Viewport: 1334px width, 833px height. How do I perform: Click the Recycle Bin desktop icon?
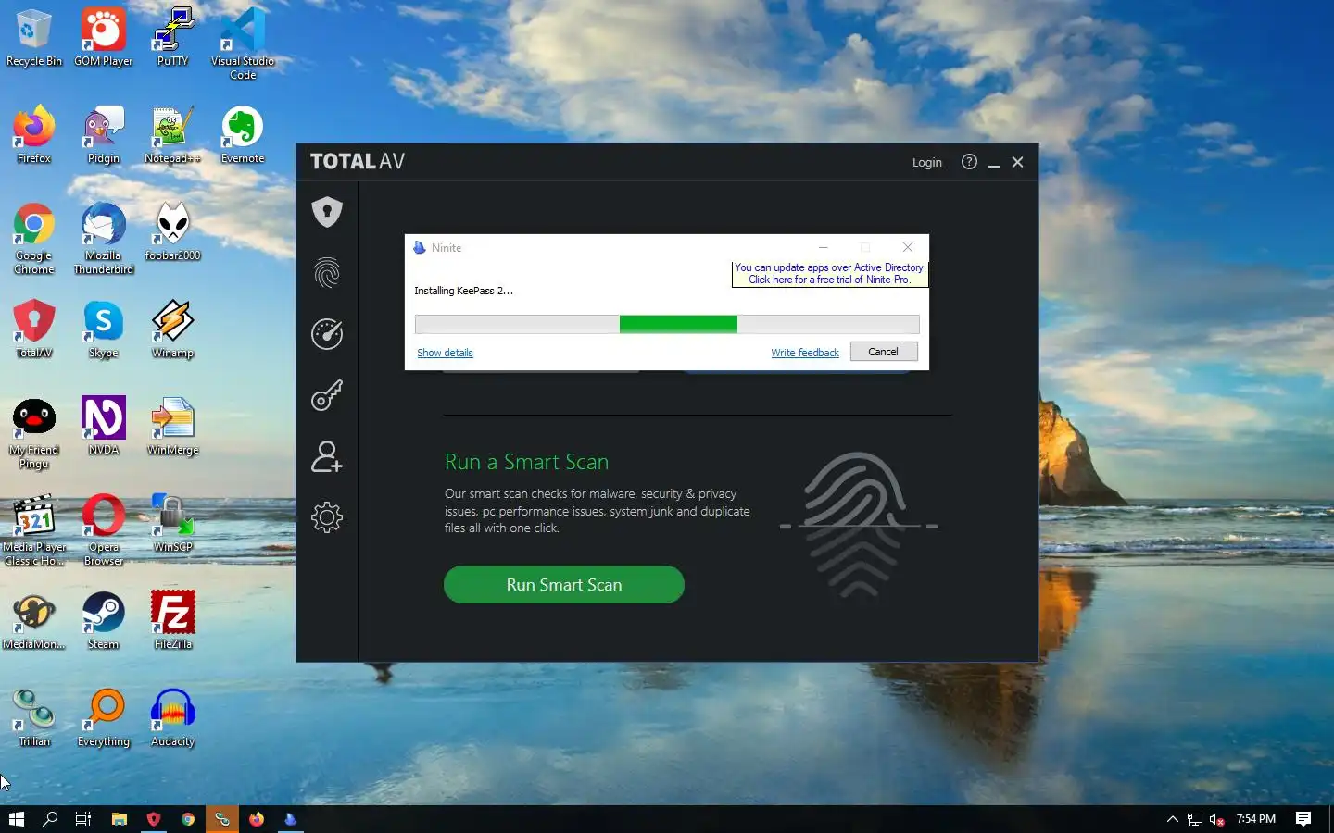[x=34, y=39]
